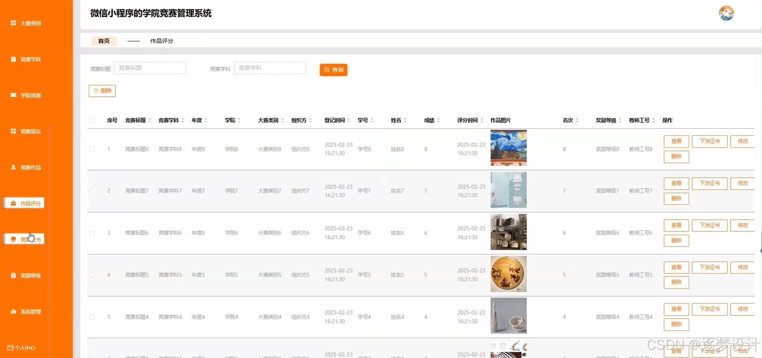Viewport: 762px width, 358px height.
Task: Click 查看 for row 竞赛标题7
Action: pyautogui.click(x=676, y=183)
